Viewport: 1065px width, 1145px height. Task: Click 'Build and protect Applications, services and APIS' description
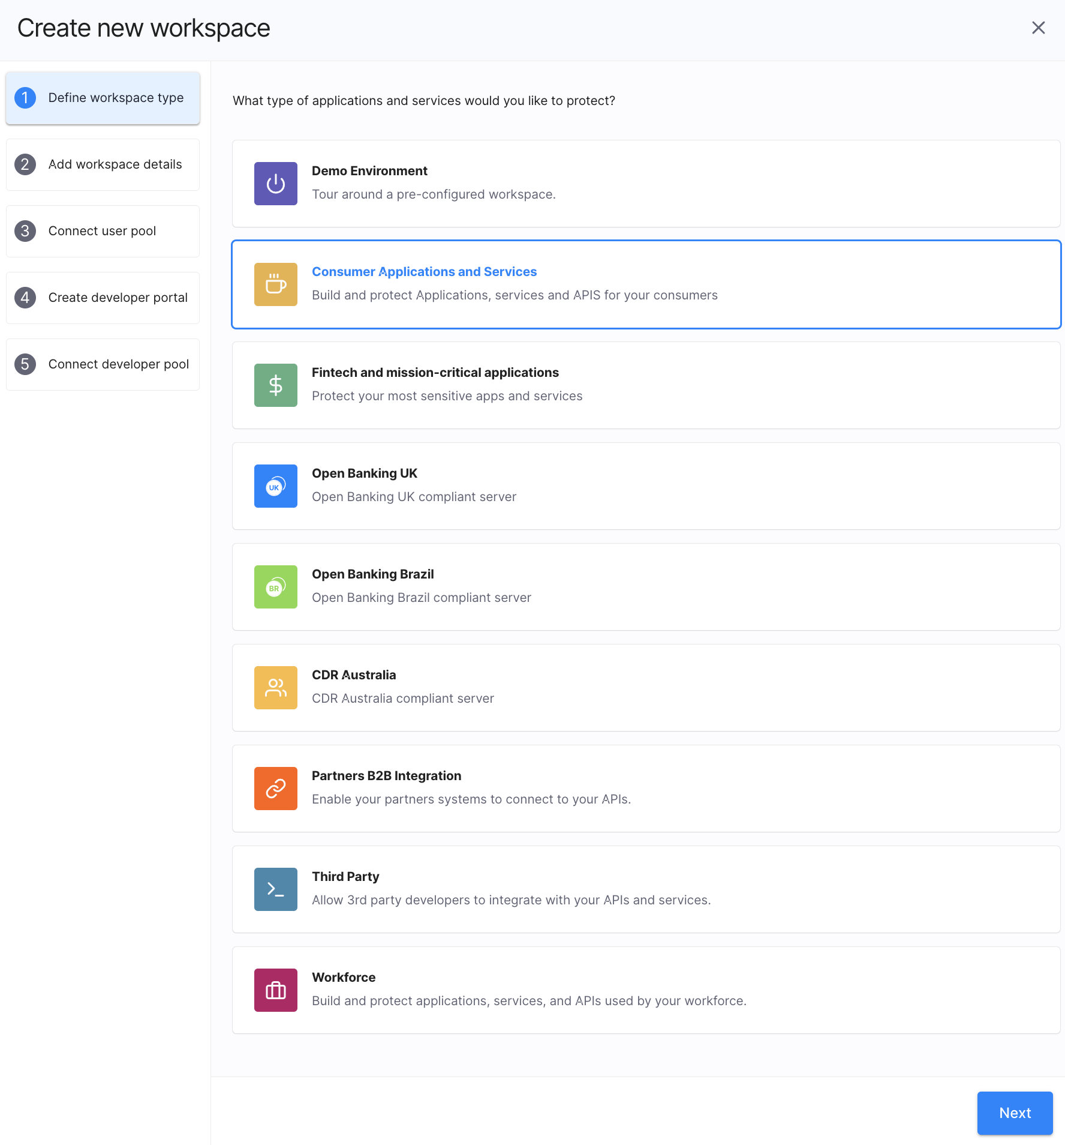click(x=515, y=295)
